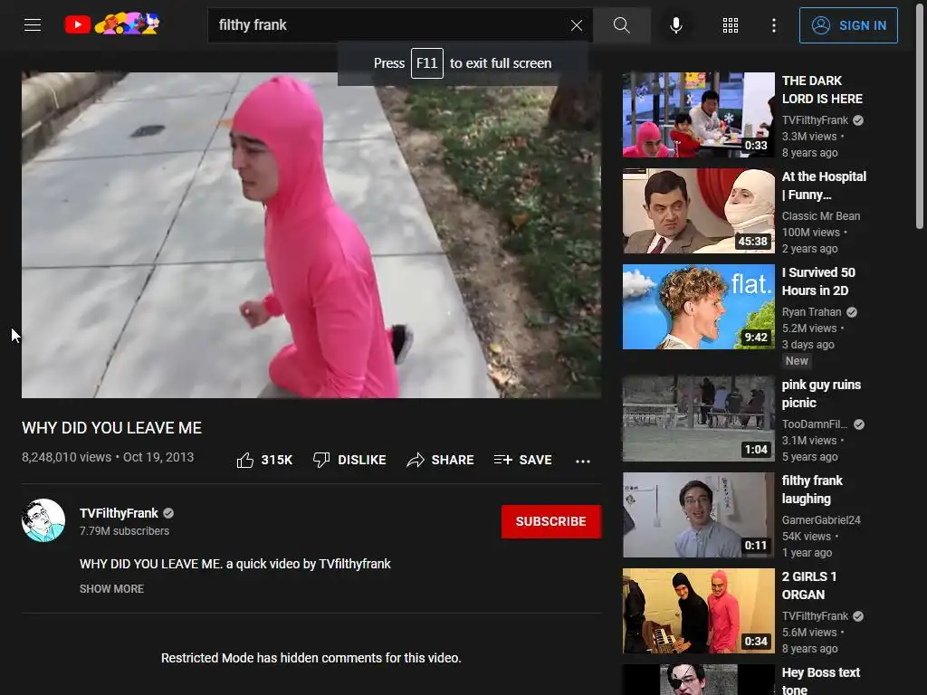The height and width of the screenshot is (695, 927).
Task: Click 2 GIRLS 1 ORGAN title
Action: pyautogui.click(x=808, y=586)
